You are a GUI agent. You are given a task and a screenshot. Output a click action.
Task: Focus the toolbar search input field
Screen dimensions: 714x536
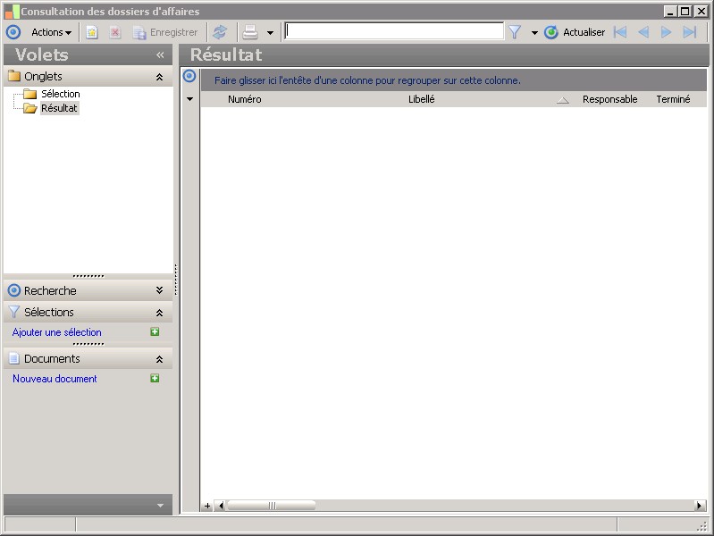394,31
